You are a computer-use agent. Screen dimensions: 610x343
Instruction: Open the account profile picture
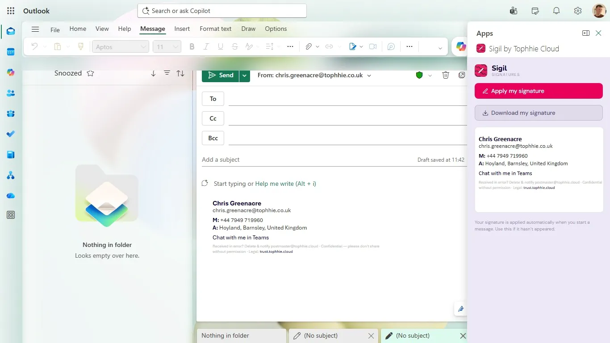[599, 11]
